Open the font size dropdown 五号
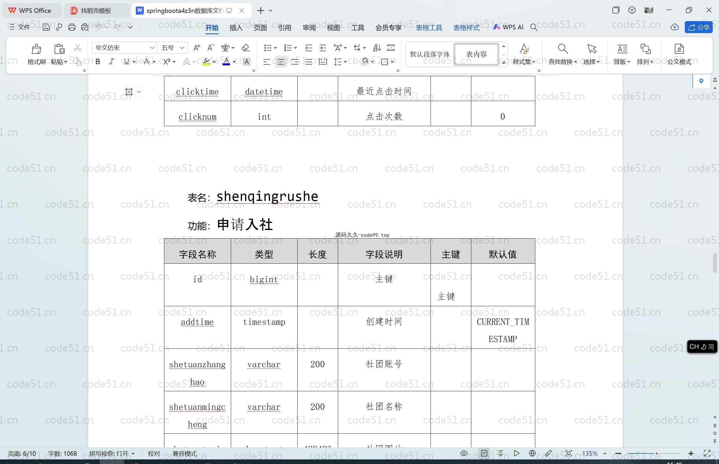The image size is (719, 464). click(x=182, y=48)
